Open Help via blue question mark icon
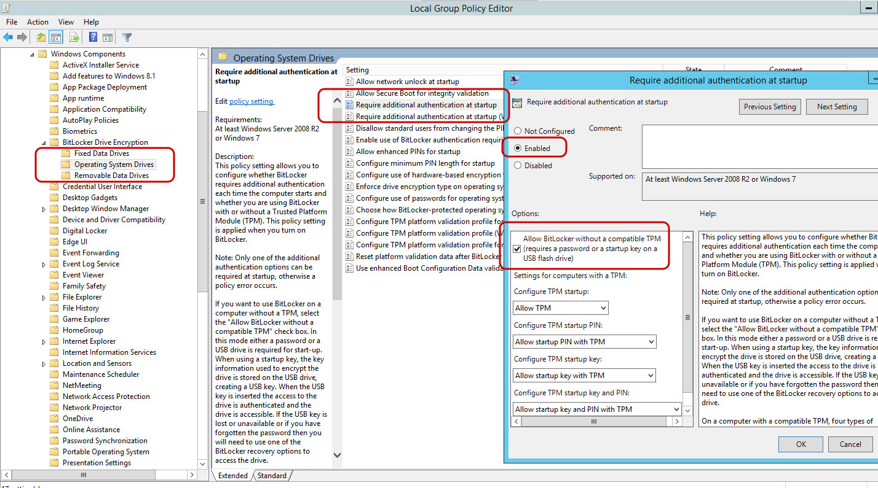878x488 pixels. tap(93, 37)
